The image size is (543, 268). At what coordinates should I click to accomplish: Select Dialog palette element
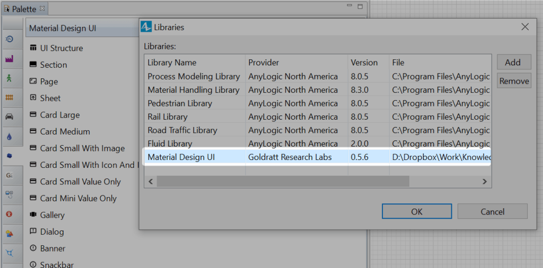click(x=47, y=231)
